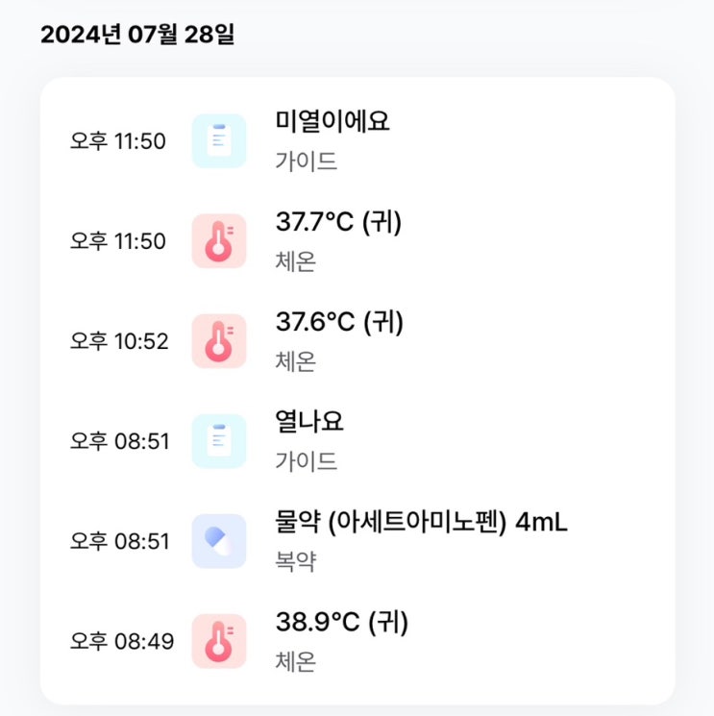
Task: Select the 38.9°C (귀) temperature record
Action: click(x=357, y=641)
